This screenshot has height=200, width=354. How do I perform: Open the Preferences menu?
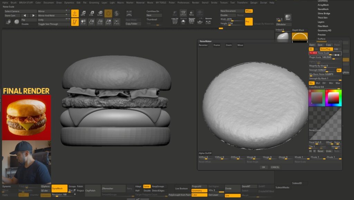[x=183, y=3]
